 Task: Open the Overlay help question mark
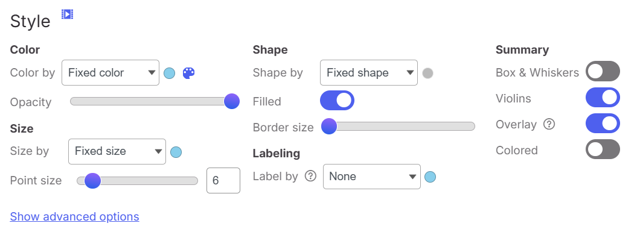point(549,124)
